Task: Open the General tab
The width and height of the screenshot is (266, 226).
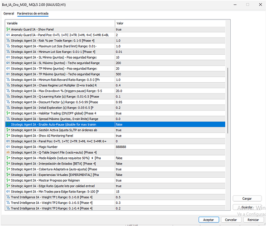Action: pos(9,14)
